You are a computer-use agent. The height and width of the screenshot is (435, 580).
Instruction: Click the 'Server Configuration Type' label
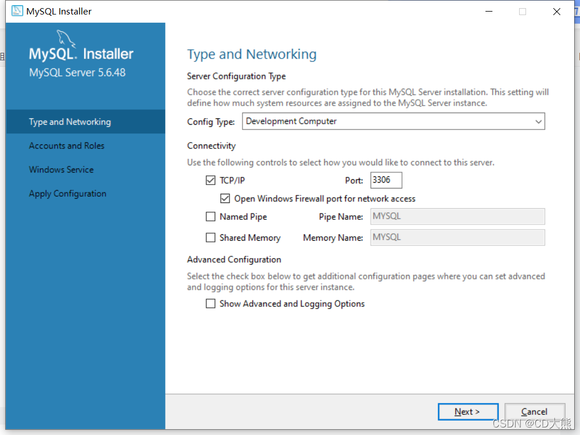[x=237, y=76]
